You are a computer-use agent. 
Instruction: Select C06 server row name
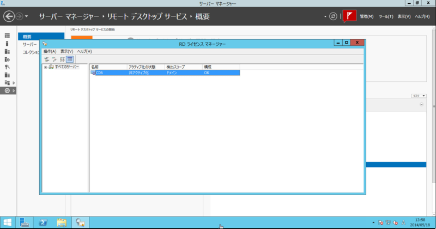(x=99, y=73)
